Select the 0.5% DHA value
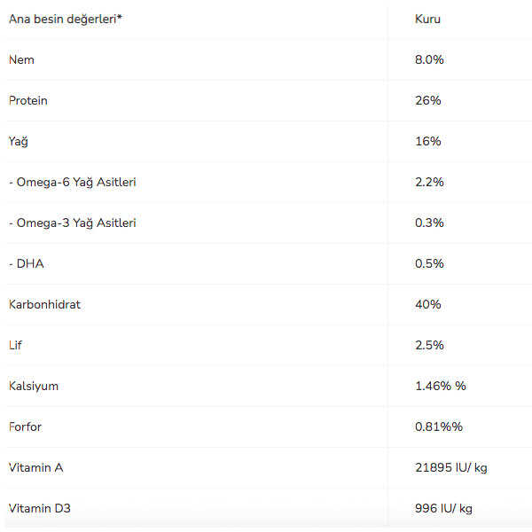The width and height of the screenshot is (532, 532). (429, 263)
